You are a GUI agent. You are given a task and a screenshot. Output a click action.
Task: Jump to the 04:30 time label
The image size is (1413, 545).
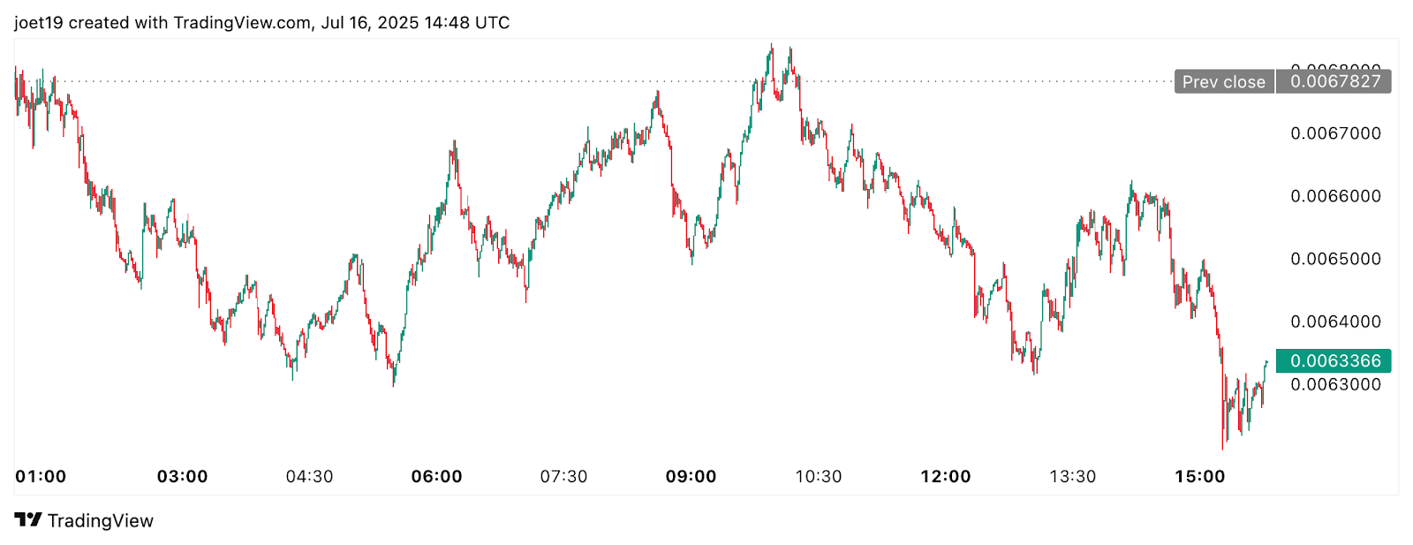(309, 477)
